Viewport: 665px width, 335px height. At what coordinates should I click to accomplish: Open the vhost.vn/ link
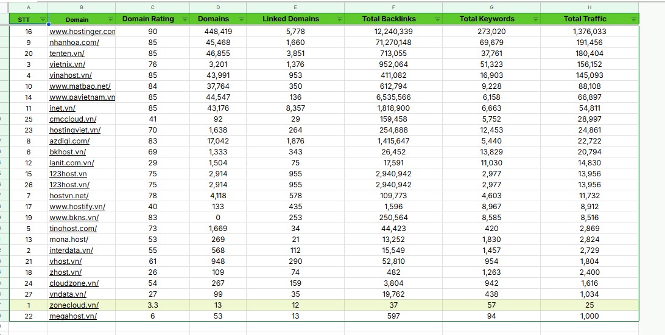pos(66,261)
